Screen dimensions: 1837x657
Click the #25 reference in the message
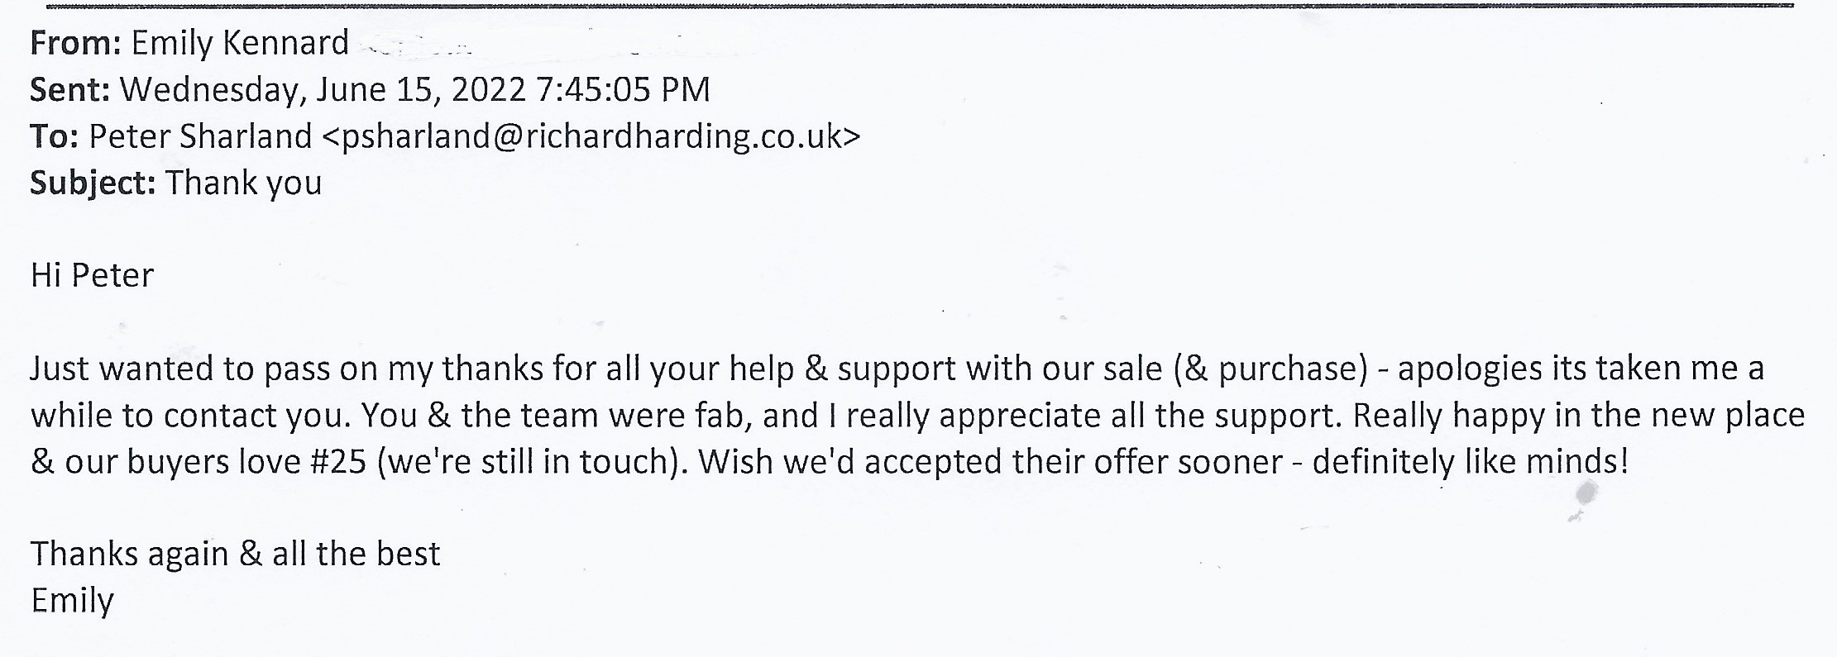point(337,461)
